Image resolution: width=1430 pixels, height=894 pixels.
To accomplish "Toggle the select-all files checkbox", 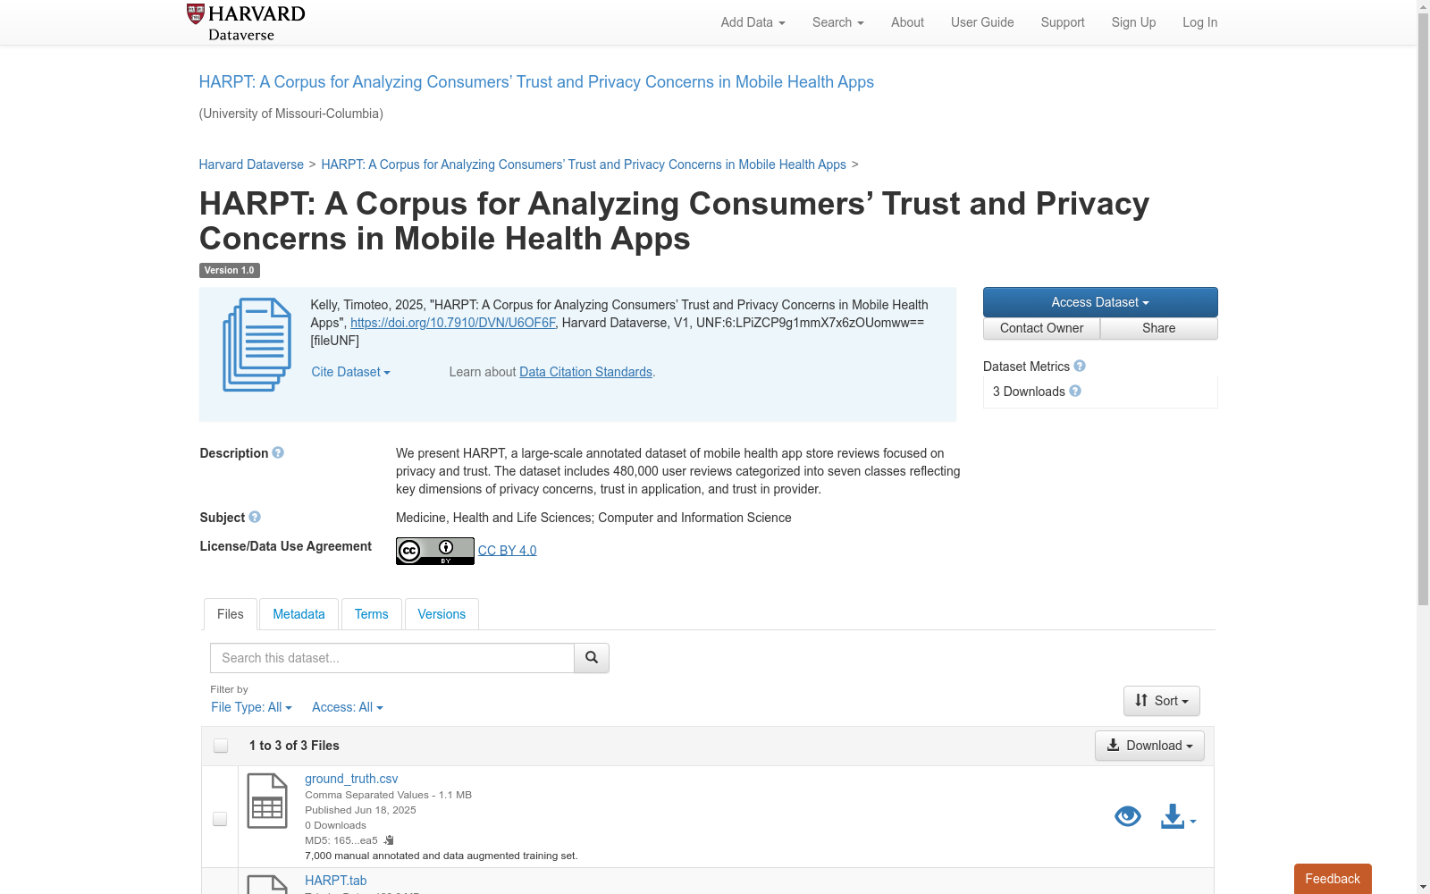I will pos(221,746).
